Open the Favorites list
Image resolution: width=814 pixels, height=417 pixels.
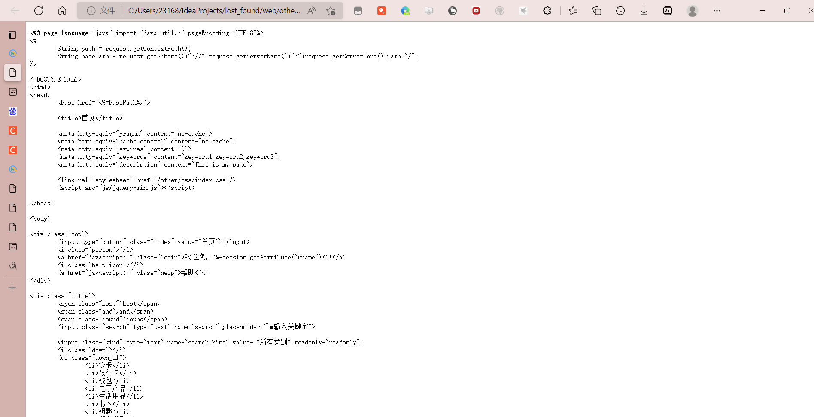pos(573,11)
